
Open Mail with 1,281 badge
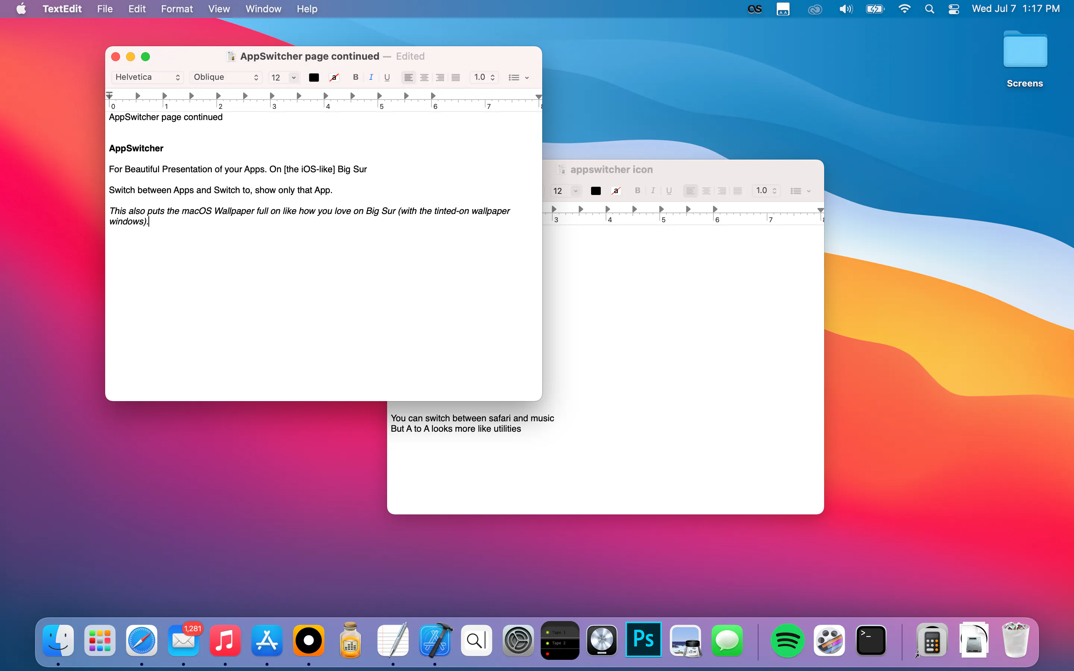(183, 640)
